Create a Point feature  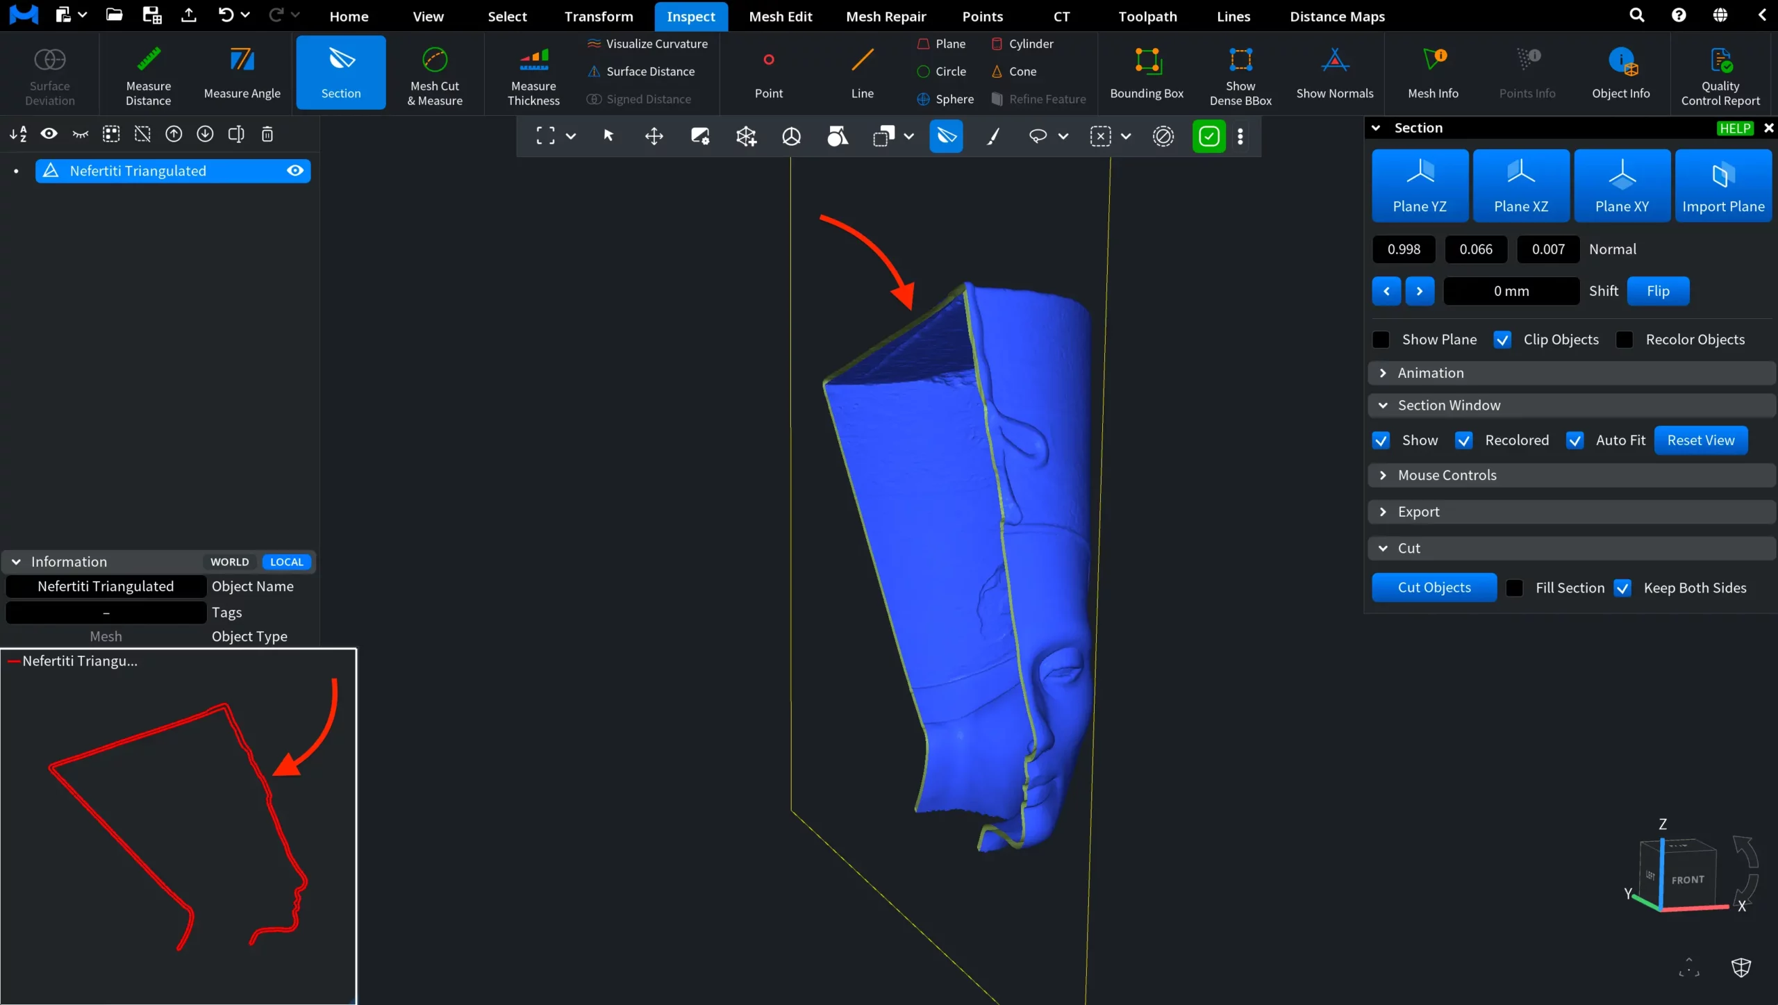[x=769, y=73]
